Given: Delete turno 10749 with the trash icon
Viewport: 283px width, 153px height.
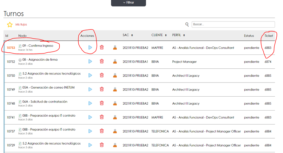Looking at the screenshot, I should [x=102, y=89].
